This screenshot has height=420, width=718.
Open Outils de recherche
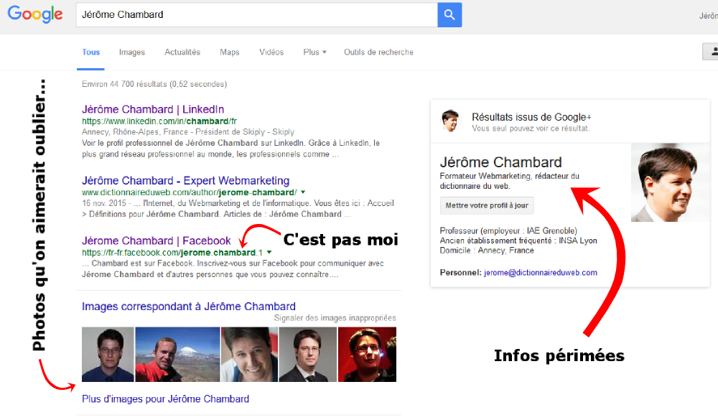[x=378, y=52]
